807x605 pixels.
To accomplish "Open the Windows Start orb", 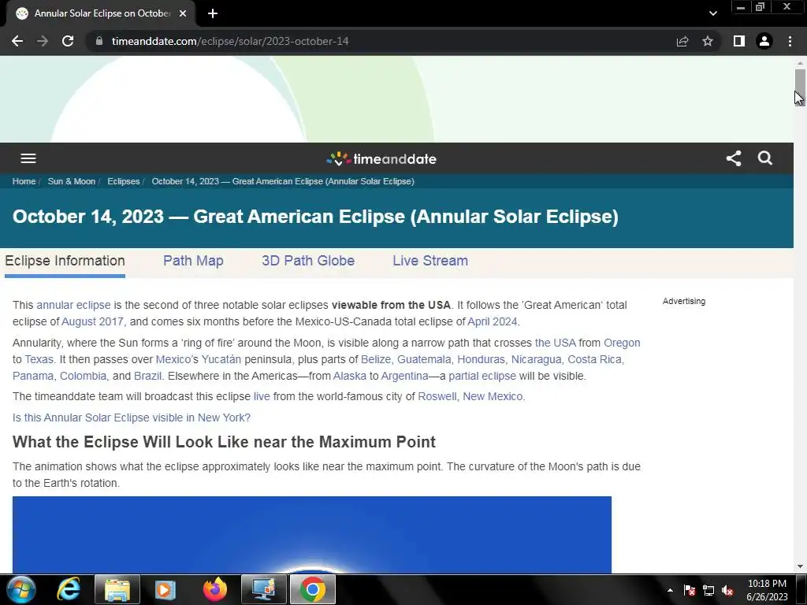I will 21,589.
